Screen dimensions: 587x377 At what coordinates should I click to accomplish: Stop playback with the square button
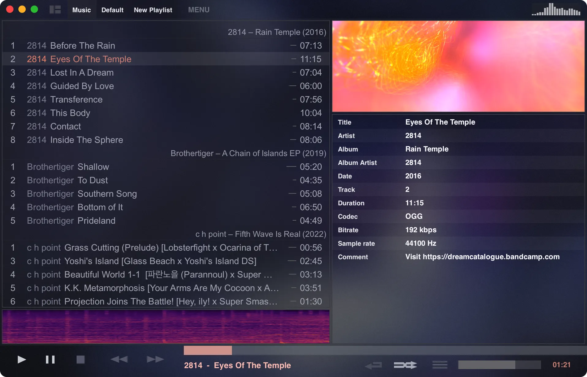coord(81,360)
